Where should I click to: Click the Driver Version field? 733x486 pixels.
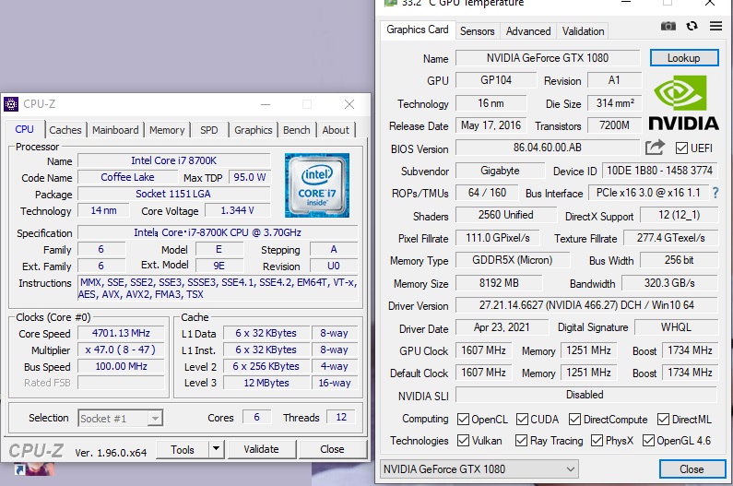(x=586, y=305)
